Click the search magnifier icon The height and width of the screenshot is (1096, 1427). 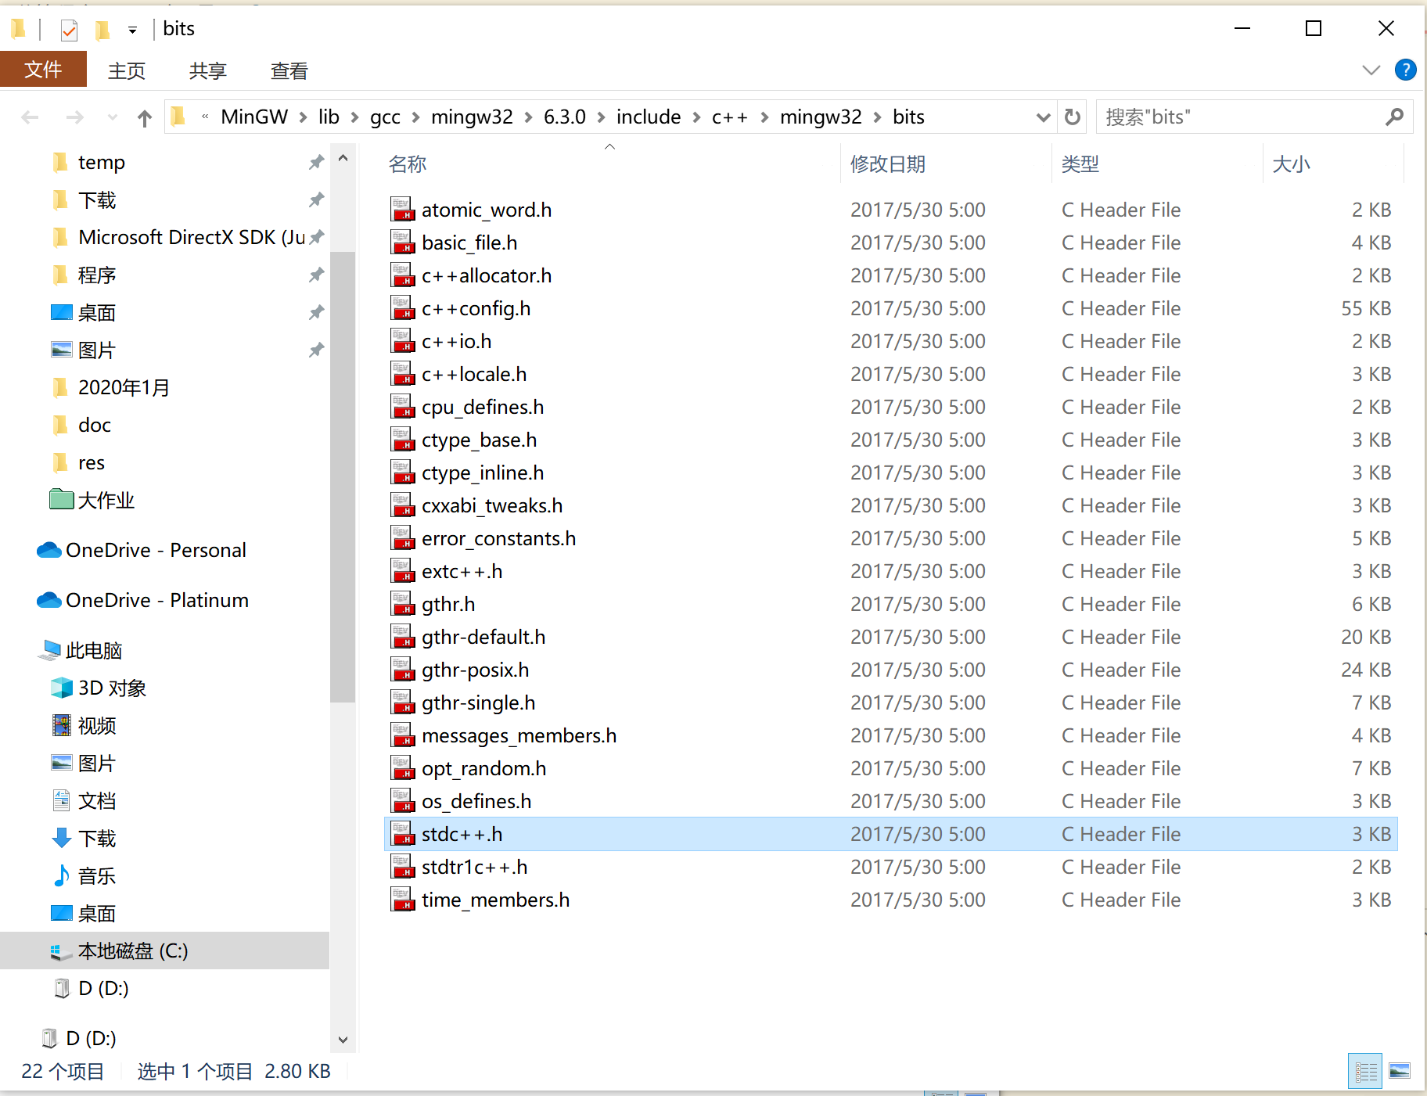pos(1394,117)
